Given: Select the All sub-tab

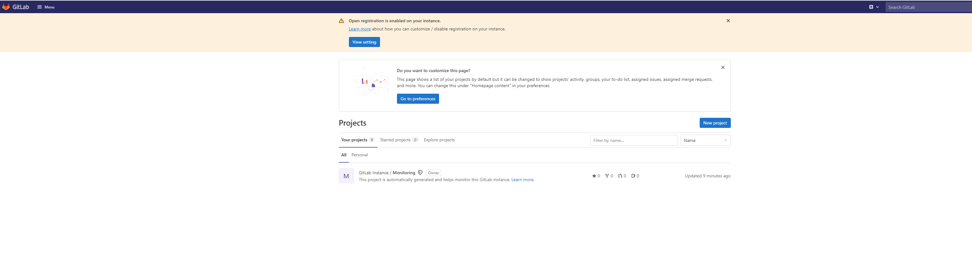Looking at the screenshot, I should 344,155.
